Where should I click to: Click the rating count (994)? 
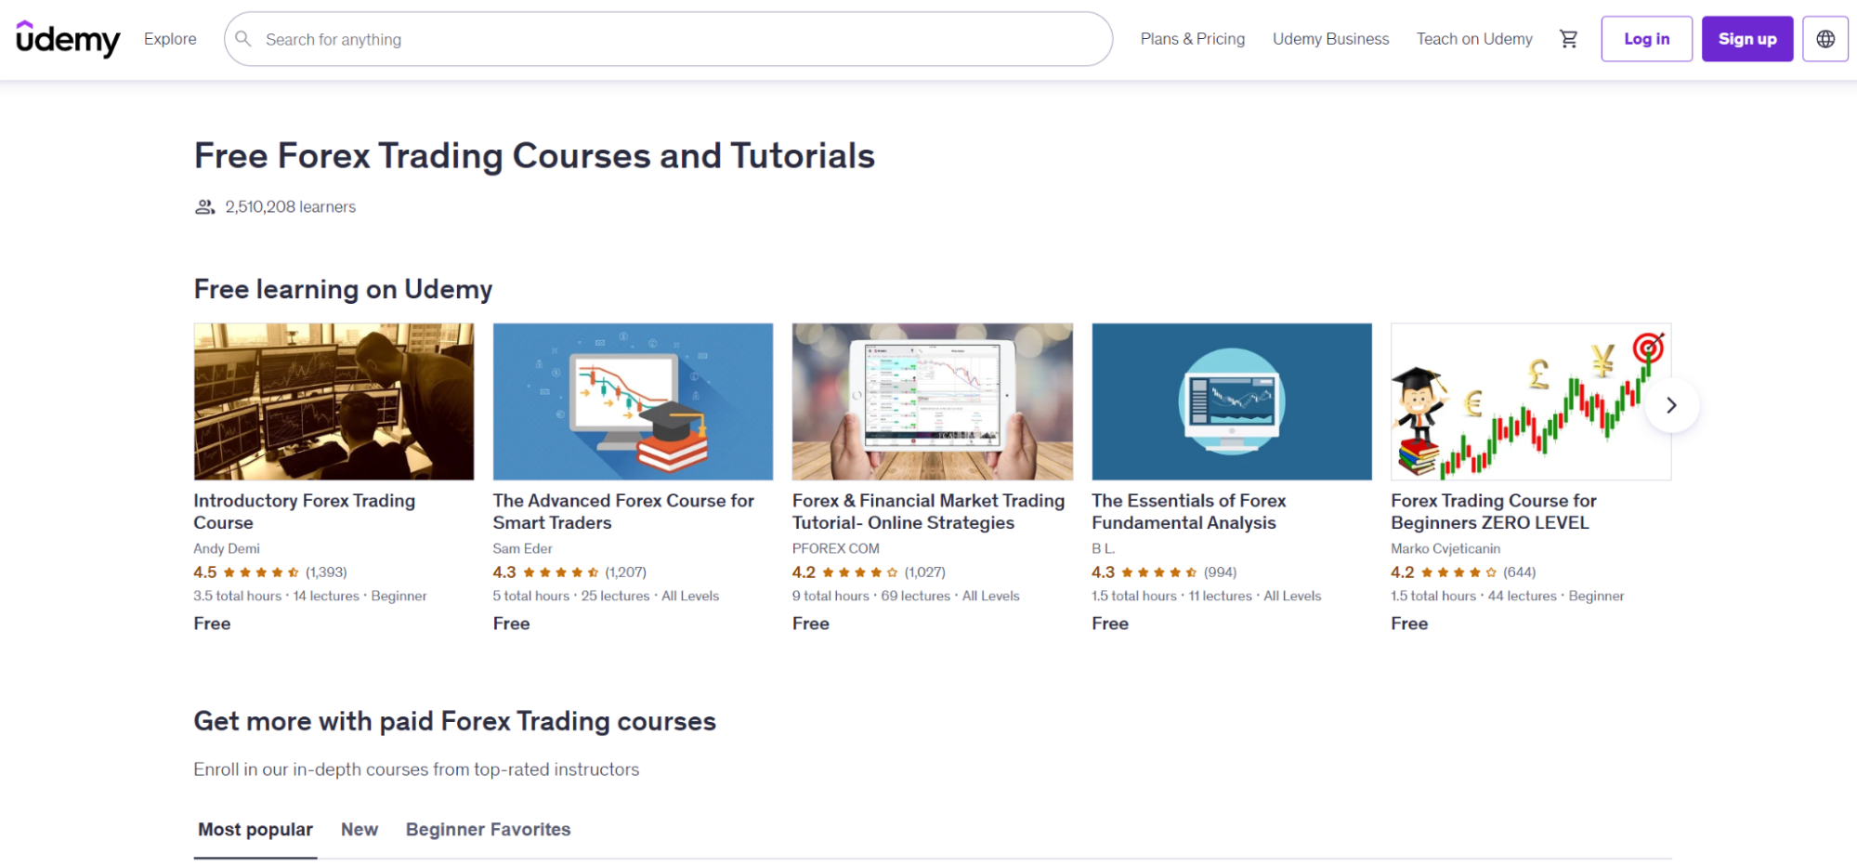click(x=1220, y=572)
